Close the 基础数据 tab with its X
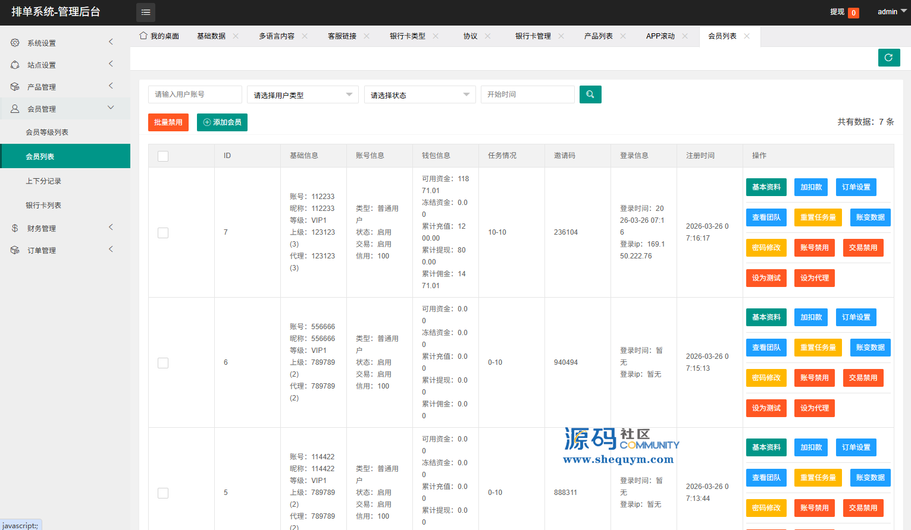 [236, 36]
